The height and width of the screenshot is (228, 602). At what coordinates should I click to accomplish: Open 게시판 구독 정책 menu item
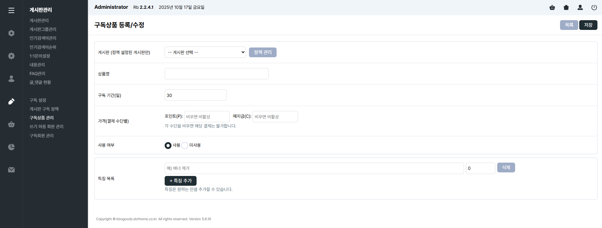click(x=44, y=109)
